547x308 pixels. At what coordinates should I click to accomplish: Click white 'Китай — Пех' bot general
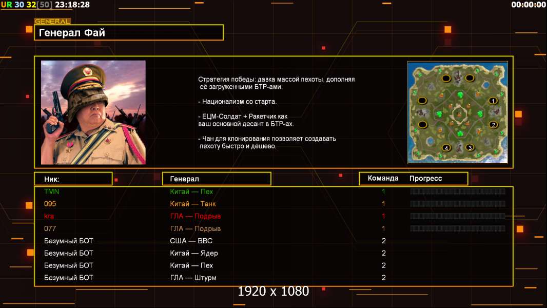(191, 265)
